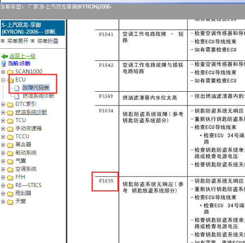
Task: Expand the 天窗 tree node
Action: click(3, 202)
